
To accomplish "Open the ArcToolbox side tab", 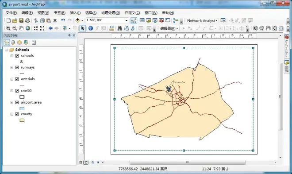I will [x=287, y=46].
